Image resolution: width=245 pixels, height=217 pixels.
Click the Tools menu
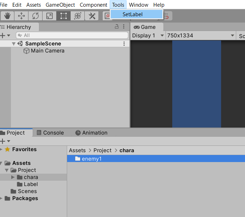click(x=118, y=5)
